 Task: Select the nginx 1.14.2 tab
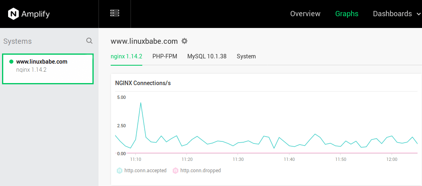[126, 56]
